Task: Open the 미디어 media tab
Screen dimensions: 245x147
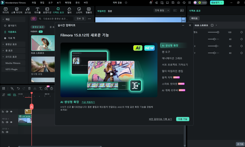Action: tap(5, 10)
